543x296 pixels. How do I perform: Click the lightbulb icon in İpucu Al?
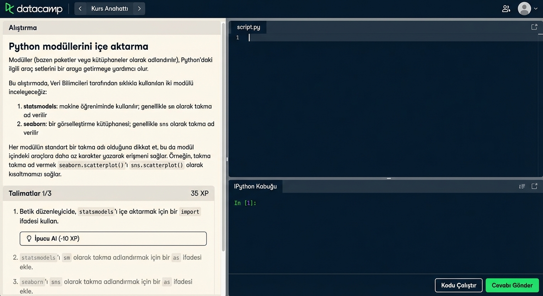[29, 238]
